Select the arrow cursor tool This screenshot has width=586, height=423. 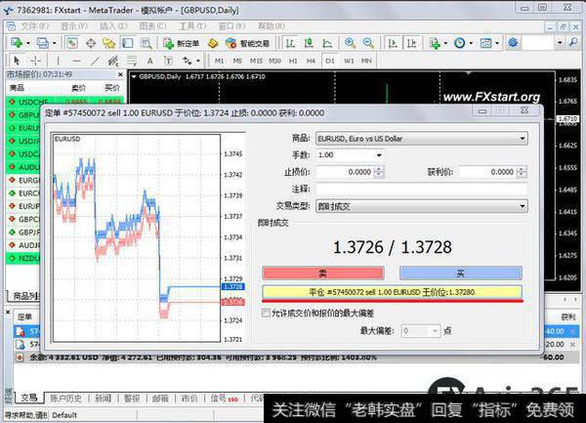pos(17,61)
